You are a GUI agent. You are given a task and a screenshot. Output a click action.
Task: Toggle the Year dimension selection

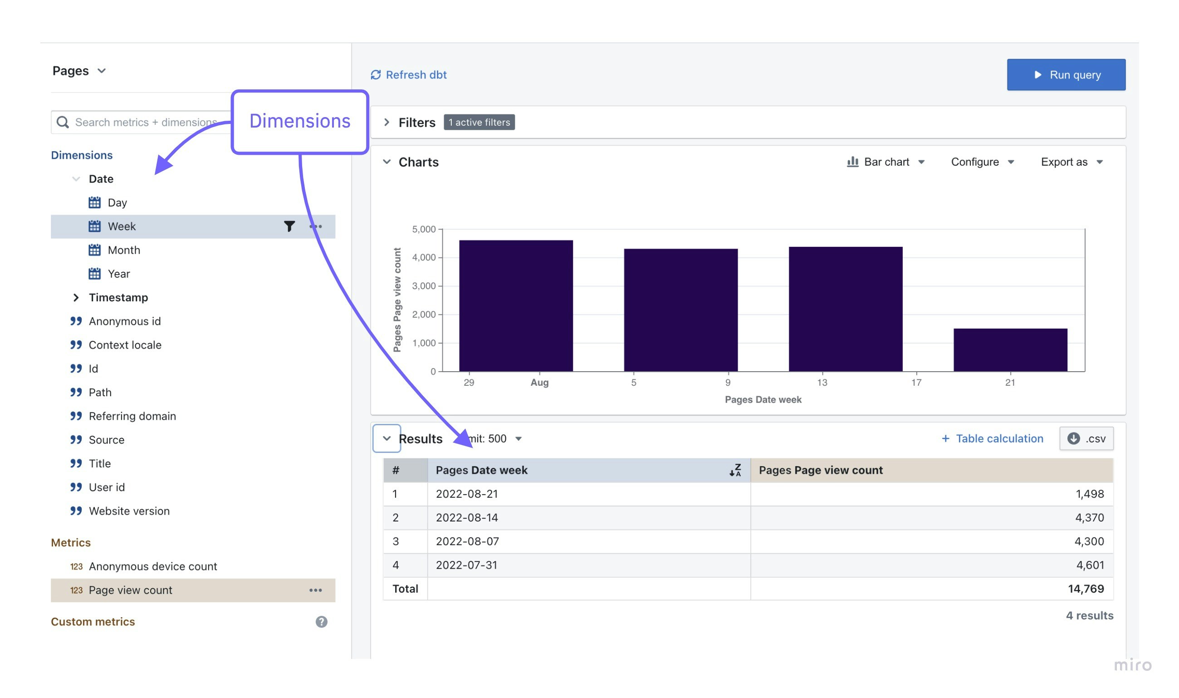[118, 274]
